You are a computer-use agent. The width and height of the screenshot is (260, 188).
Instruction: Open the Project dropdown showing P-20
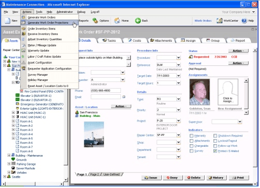point(178,121)
